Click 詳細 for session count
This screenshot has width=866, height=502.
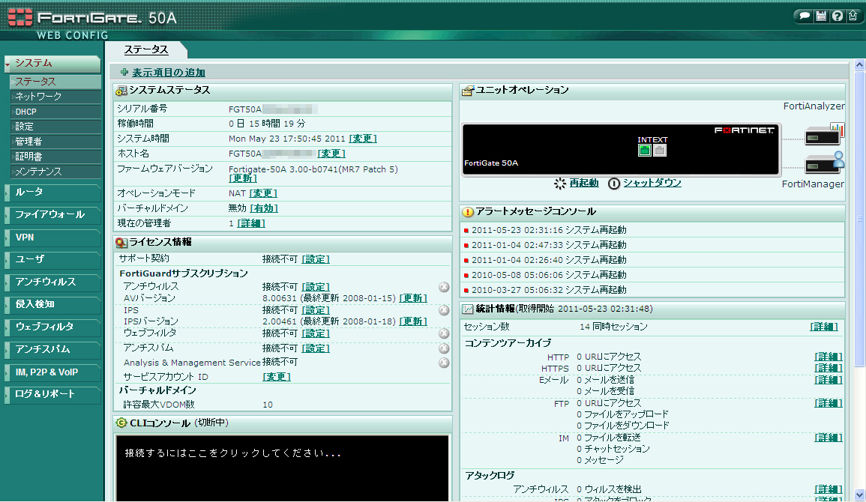coord(823,327)
